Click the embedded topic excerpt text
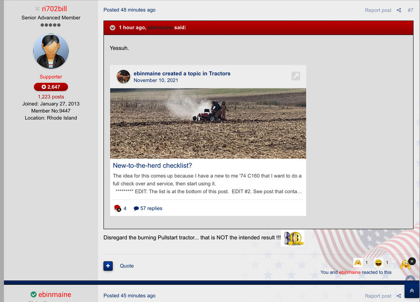 [208, 184]
